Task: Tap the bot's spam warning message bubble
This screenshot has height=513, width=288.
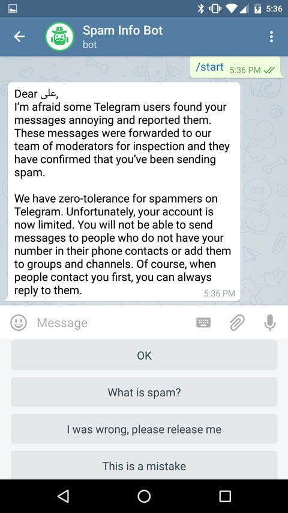Action: [x=124, y=192]
